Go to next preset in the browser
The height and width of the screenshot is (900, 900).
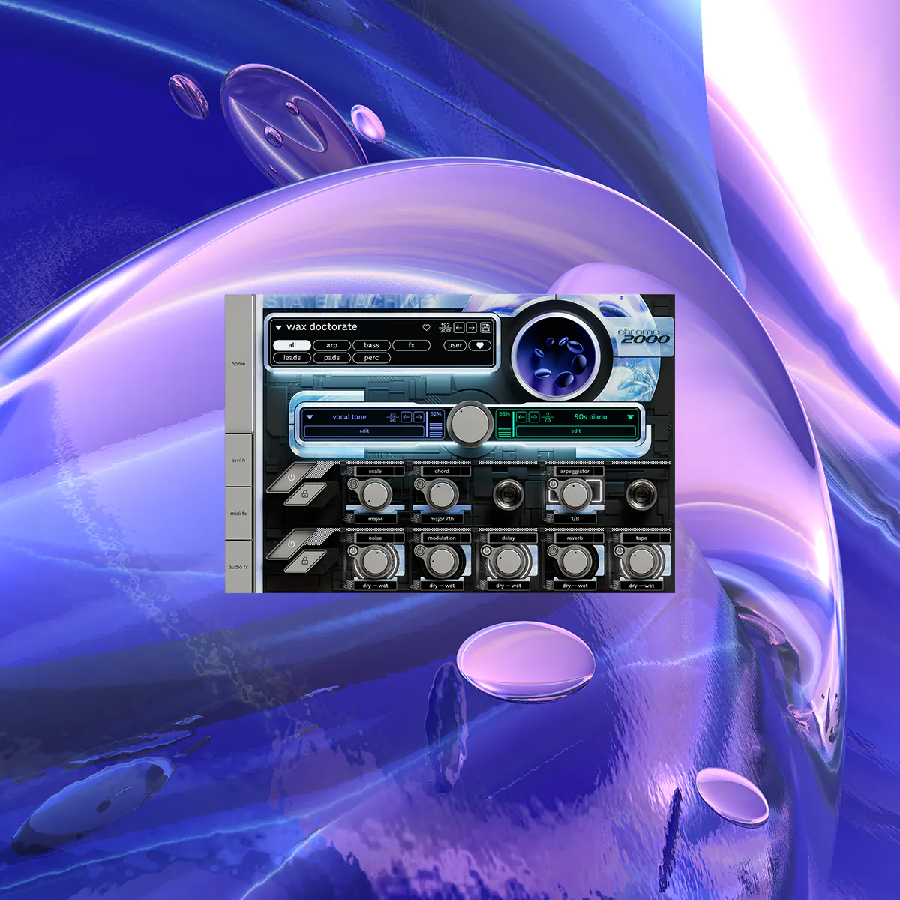[472, 328]
